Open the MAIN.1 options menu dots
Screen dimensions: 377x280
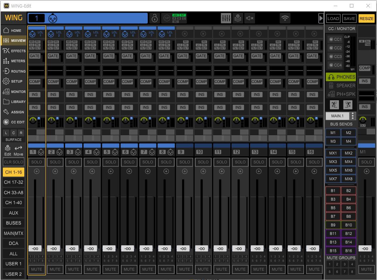click(352, 116)
